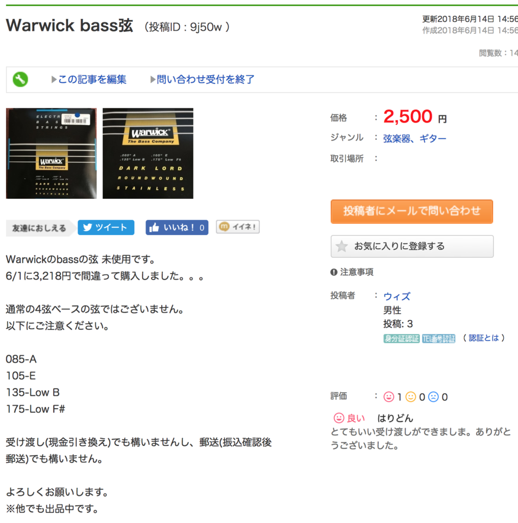Image resolution: width=518 pixels, height=523 pixels.
Task: Click the mixi イイネ! button
Action: click(238, 227)
